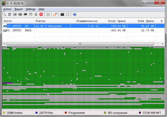The width and height of the screenshot is (167, 117).
Task: Open the fragmentation report document icon
Action: [48, 14]
